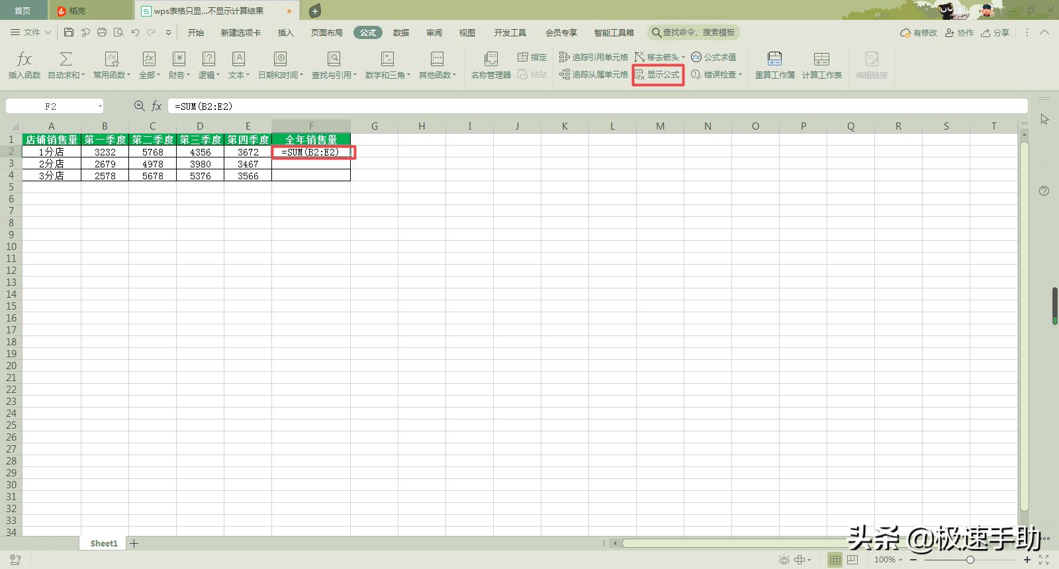The height and width of the screenshot is (569, 1059).
Task: Click the fx icon beside formula bar
Action: click(156, 106)
